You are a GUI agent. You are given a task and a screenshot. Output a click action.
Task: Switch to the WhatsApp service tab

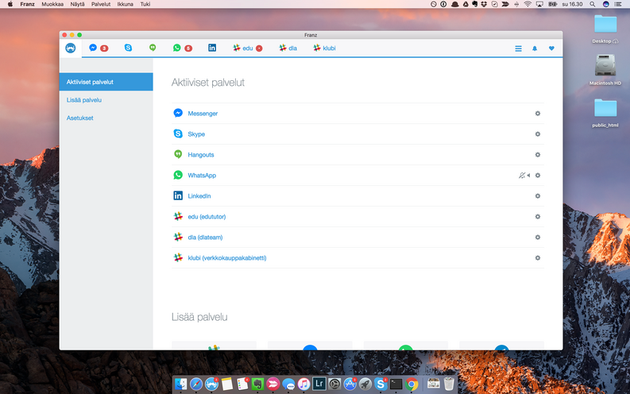(183, 48)
